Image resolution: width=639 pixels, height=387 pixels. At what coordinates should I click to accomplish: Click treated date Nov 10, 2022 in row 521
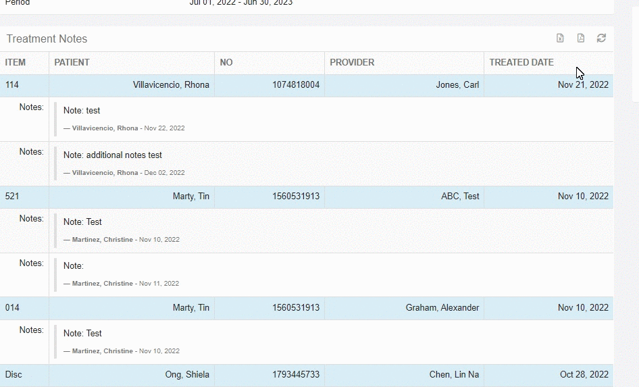click(x=583, y=196)
